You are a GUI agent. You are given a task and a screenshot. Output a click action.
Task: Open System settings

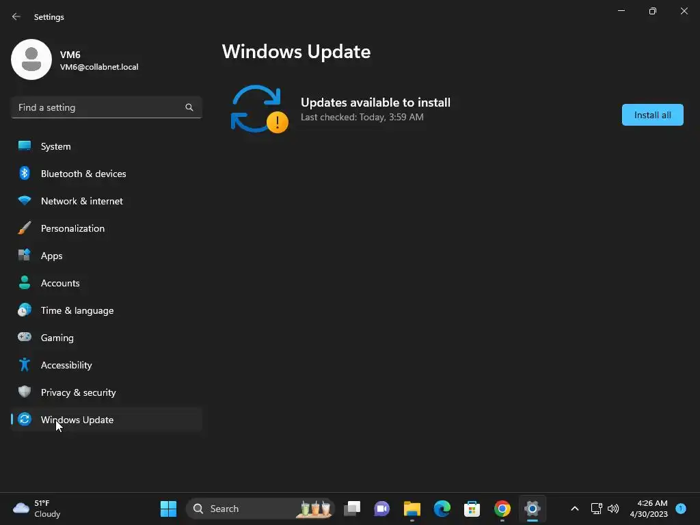pyautogui.click(x=106, y=146)
